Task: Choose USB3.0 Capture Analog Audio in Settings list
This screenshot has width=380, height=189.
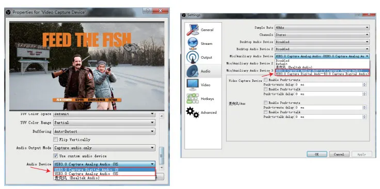Action: [322, 71]
